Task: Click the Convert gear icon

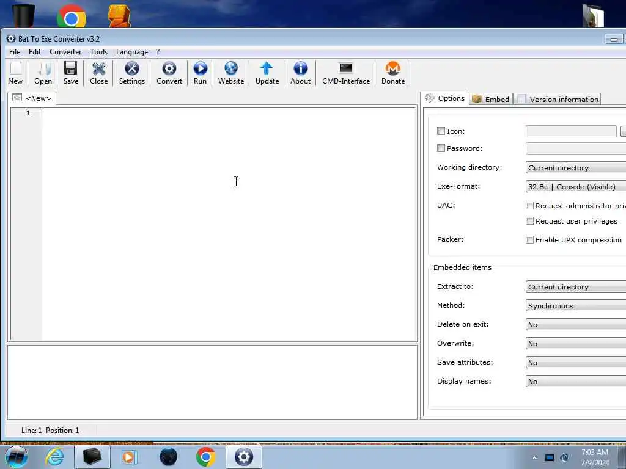Action: click(169, 68)
